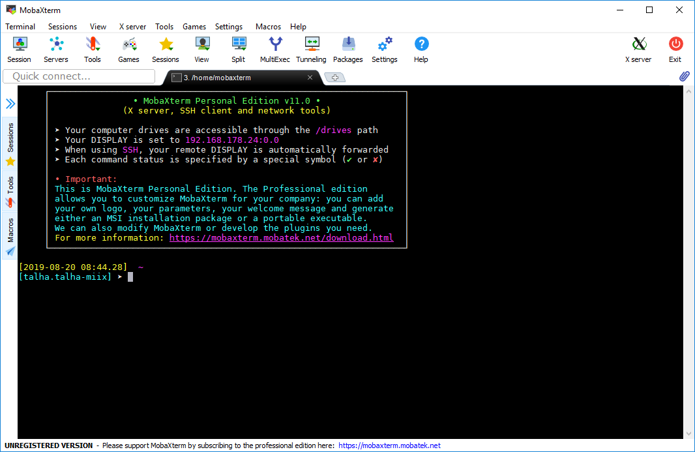Click the terminal icon on the tab
The image size is (695, 452).
tap(177, 78)
